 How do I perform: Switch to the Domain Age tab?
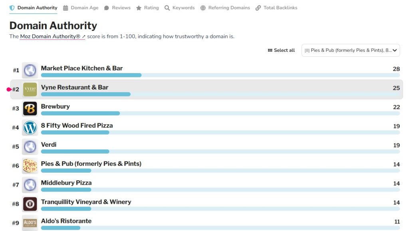[81, 8]
